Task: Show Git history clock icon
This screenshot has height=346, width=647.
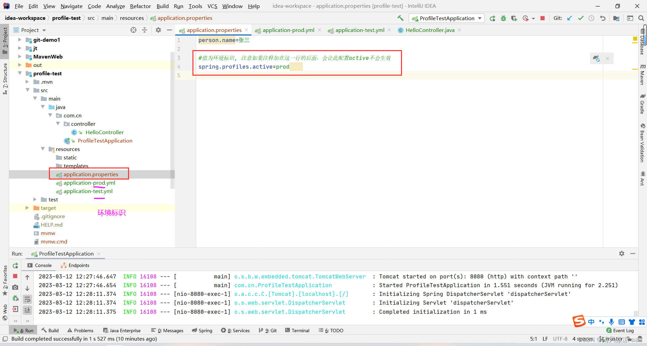Action: point(591,18)
